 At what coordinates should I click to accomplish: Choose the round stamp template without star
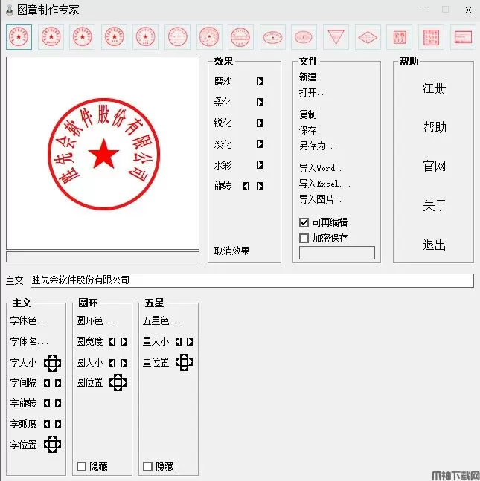178,37
